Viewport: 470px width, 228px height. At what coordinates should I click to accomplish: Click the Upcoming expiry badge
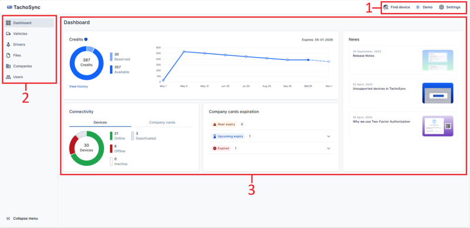point(228,136)
